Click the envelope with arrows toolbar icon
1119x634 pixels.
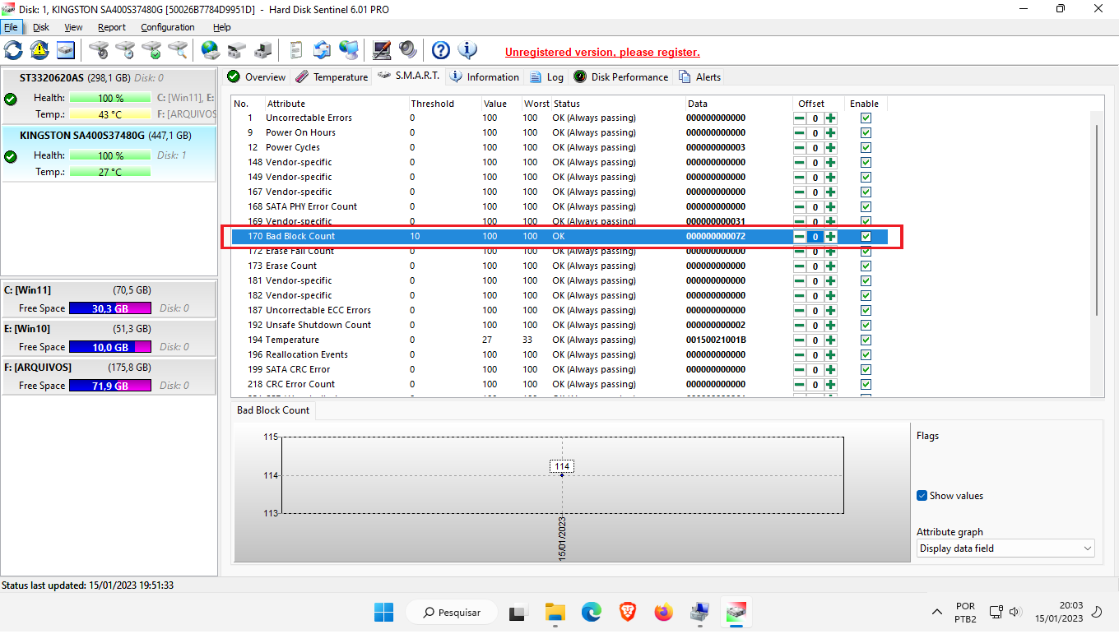[323, 50]
